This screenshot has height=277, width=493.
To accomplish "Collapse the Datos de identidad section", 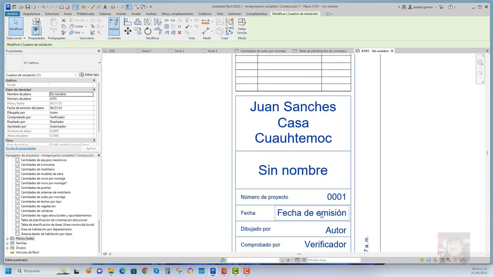I will [x=94, y=90].
